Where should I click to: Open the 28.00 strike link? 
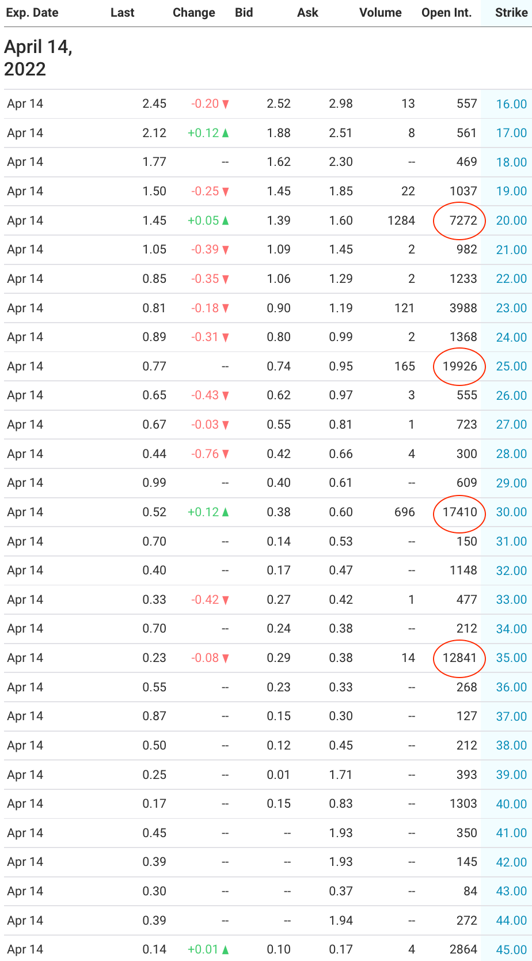pos(511,454)
